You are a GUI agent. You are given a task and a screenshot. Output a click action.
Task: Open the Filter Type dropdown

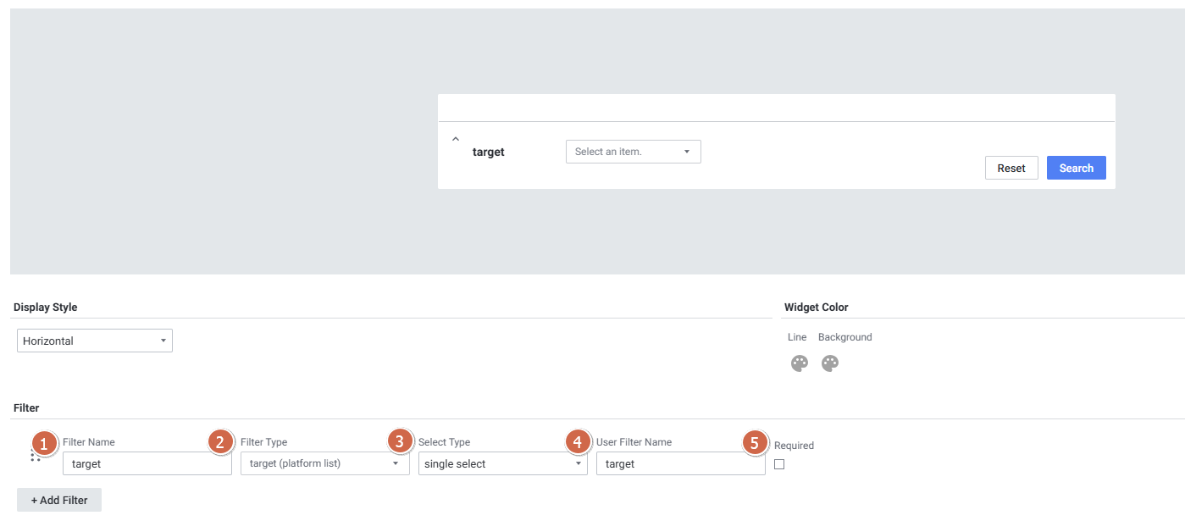(x=324, y=463)
